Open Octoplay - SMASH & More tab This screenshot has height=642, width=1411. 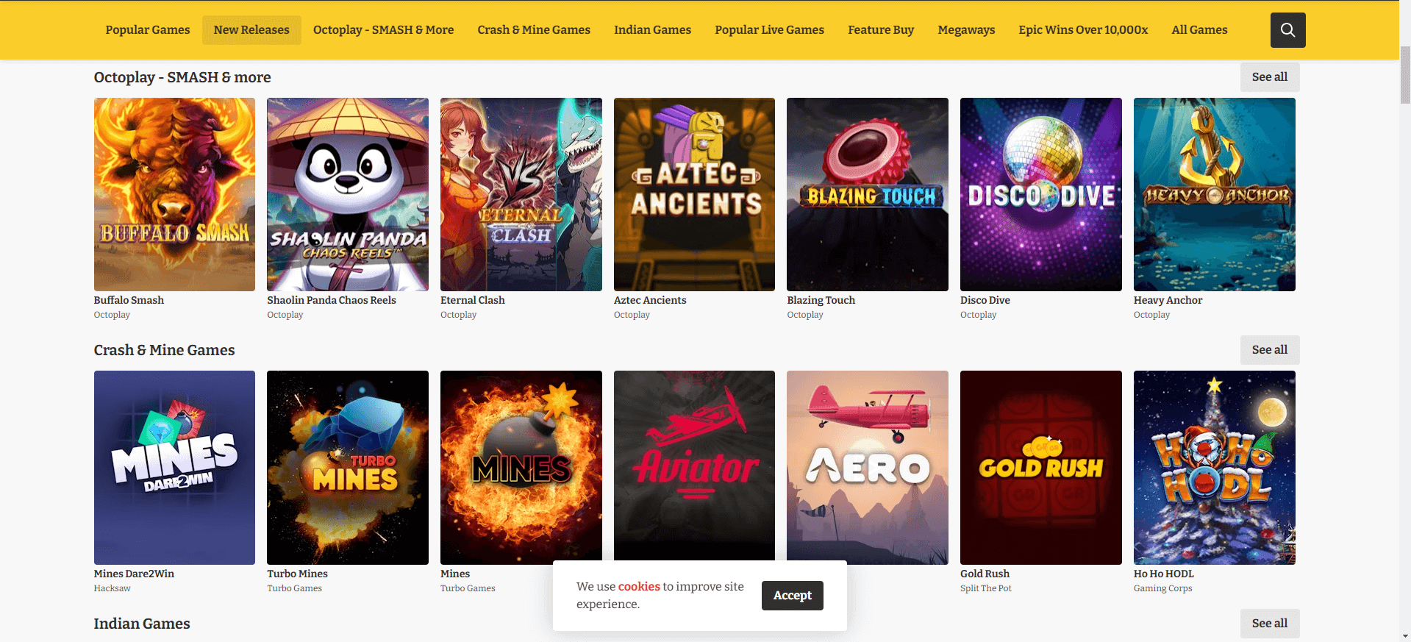point(383,30)
